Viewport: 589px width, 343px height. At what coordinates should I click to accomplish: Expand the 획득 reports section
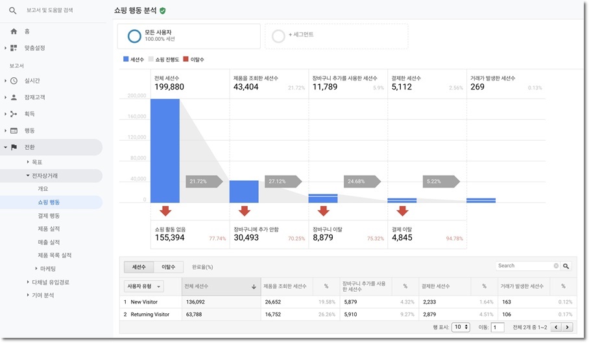point(5,113)
